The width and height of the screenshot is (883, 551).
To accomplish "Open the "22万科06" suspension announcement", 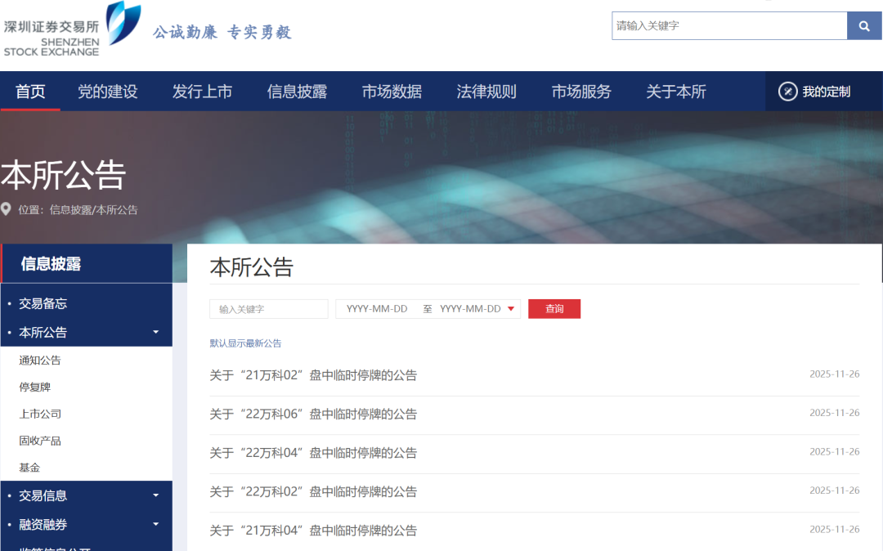I will (x=313, y=414).
